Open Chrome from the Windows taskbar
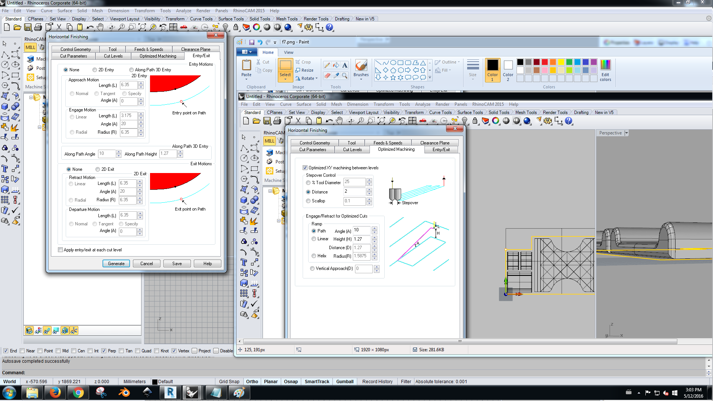The image size is (713, 401). click(78, 392)
